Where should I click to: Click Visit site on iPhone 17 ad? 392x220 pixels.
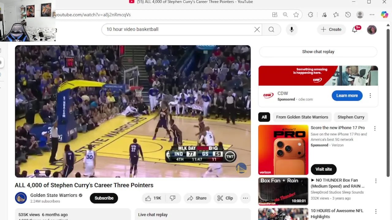click(323, 169)
